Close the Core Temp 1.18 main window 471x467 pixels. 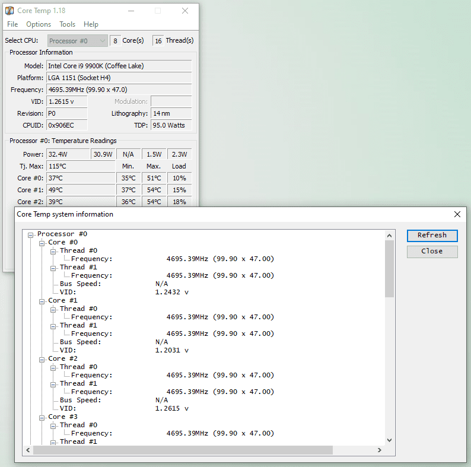coord(185,11)
